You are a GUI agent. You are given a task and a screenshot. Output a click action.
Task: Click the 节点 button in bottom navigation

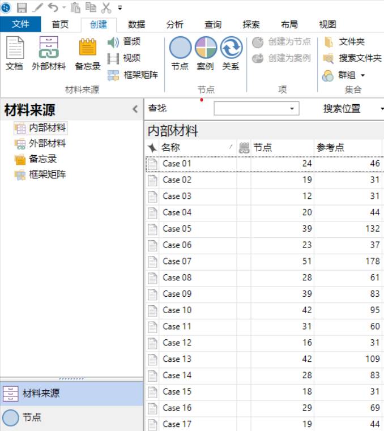(32, 418)
